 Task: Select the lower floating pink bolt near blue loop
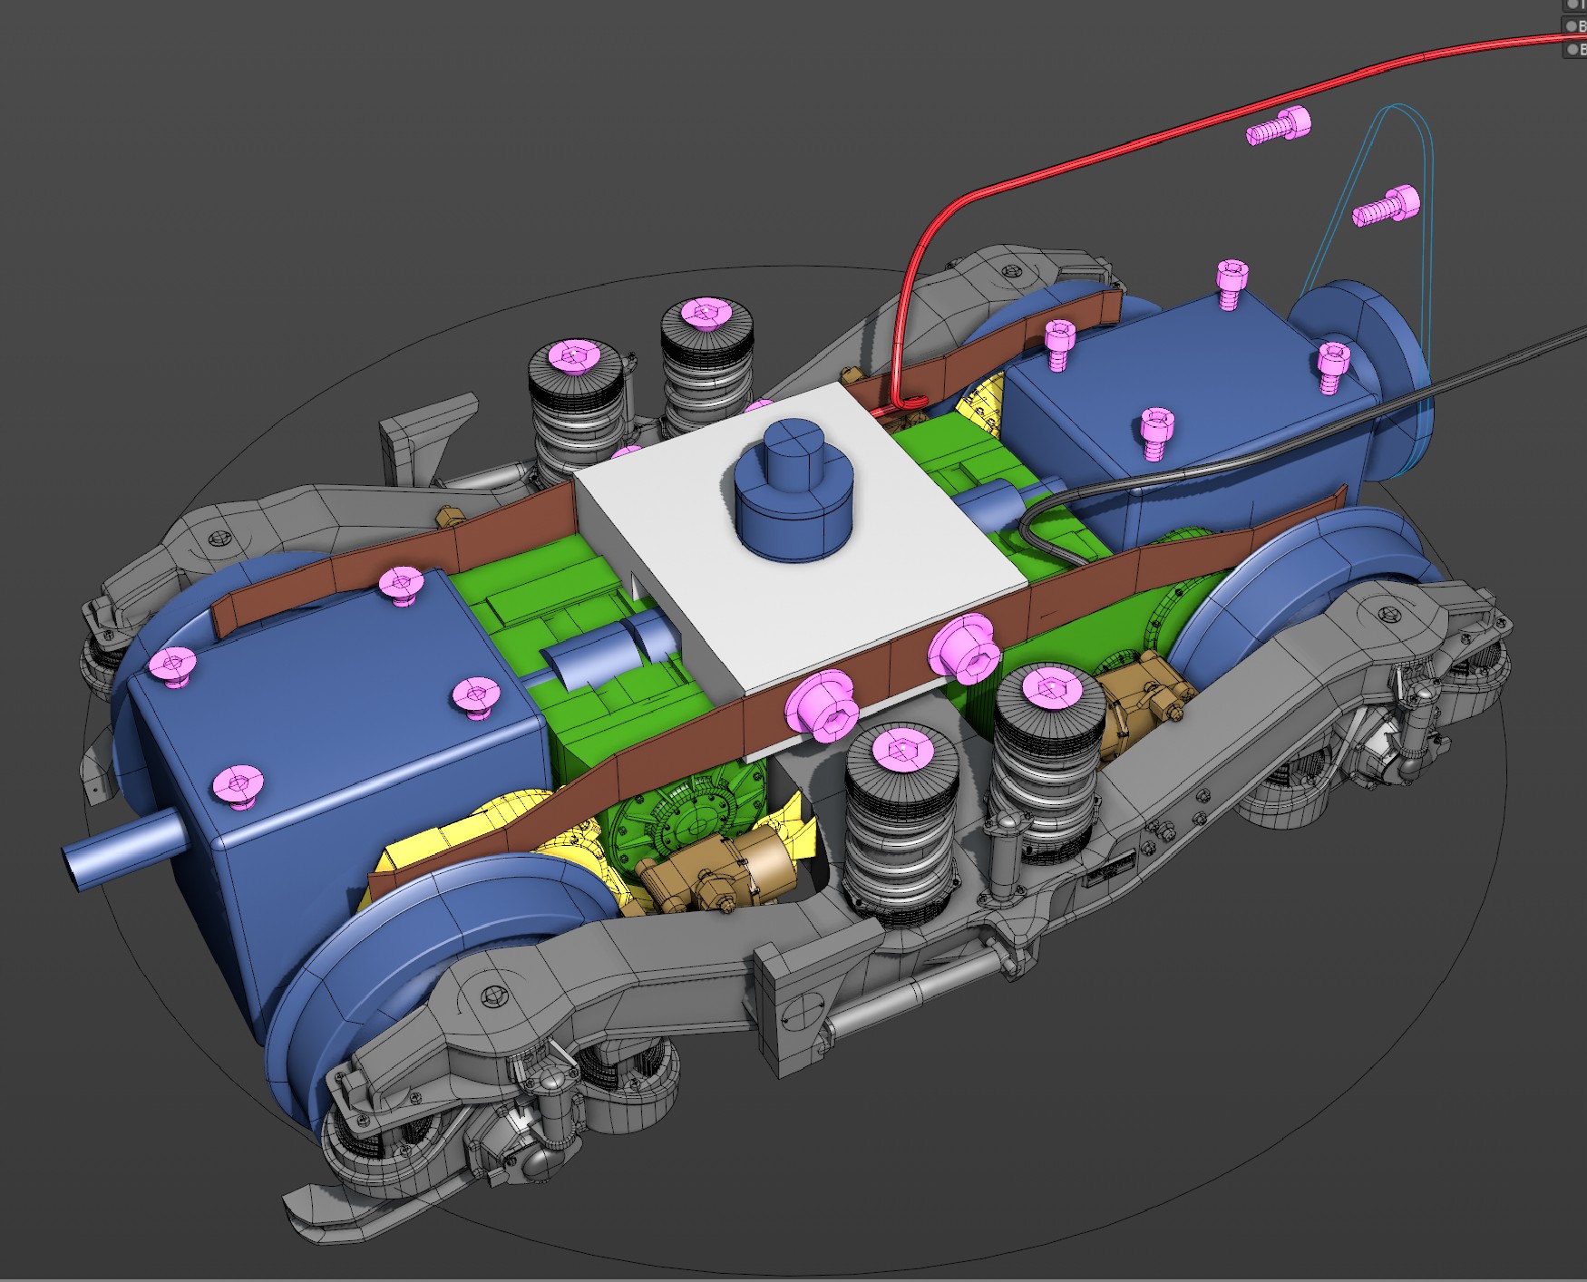click(1387, 207)
